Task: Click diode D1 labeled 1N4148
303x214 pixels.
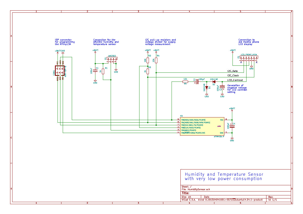Action: click(207, 88)
